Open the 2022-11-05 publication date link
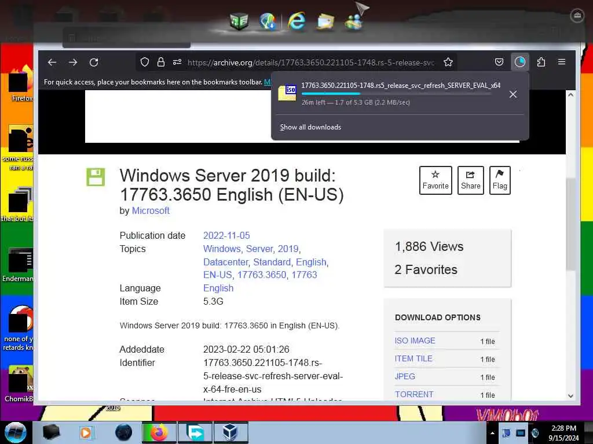Image resolution: width=593 pixels, height=444 pixels. [226, 236]
